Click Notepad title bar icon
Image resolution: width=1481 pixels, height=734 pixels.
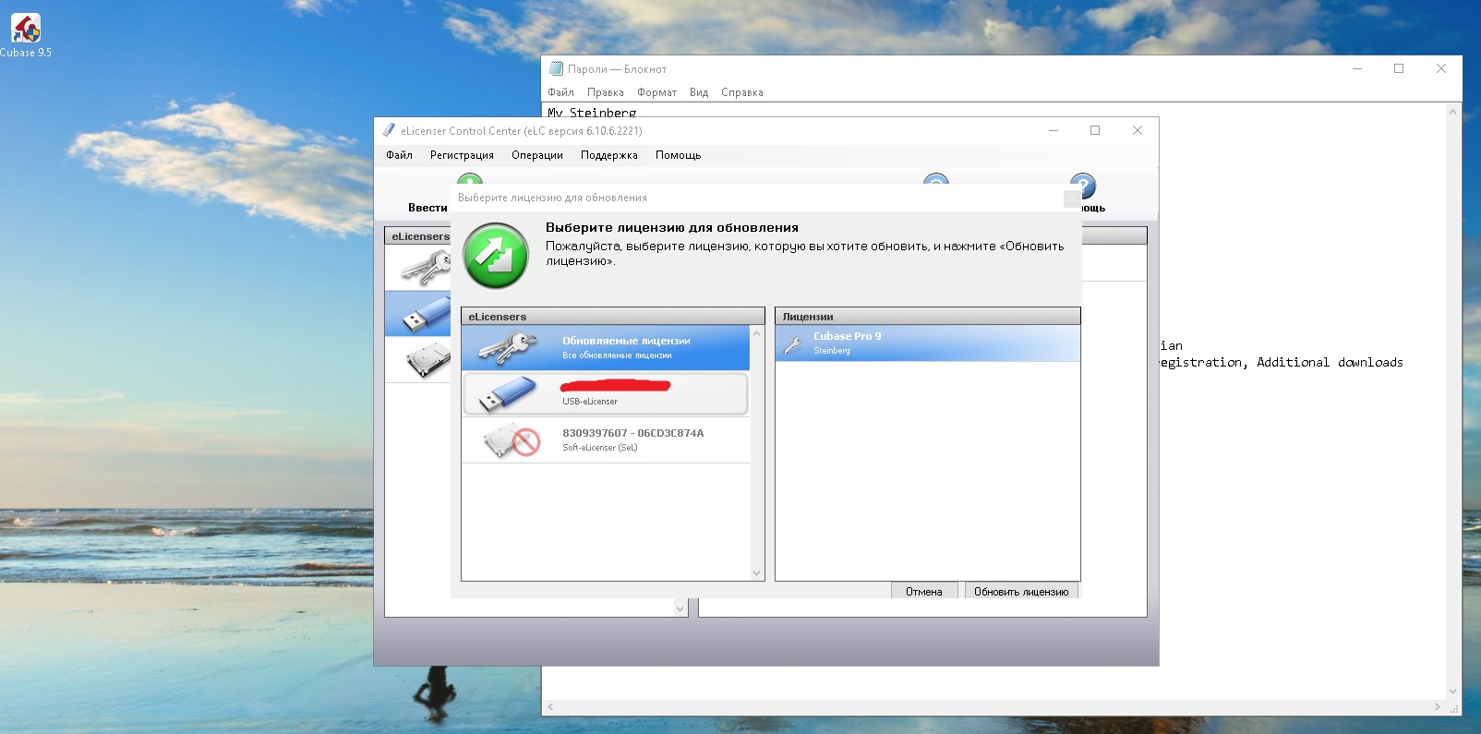coord(556,68)
